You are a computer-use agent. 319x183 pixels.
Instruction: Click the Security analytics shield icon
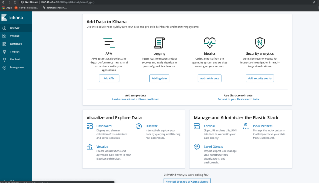pyautogui.click(x=260, y=43)
